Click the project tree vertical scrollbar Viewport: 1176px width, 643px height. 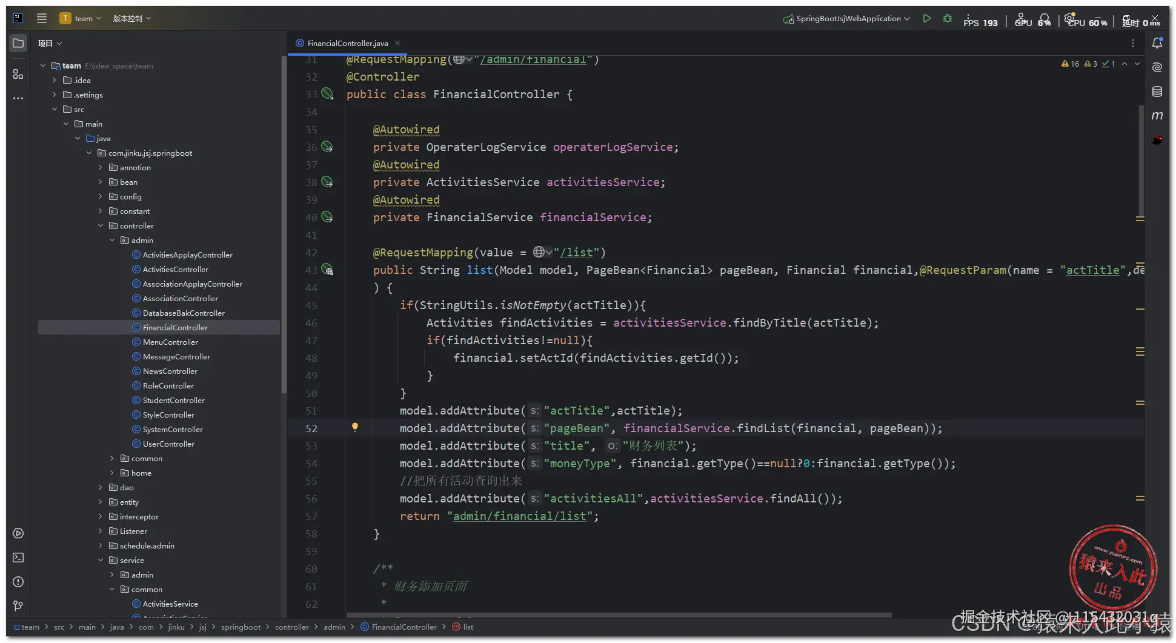[x=284, y=224]
